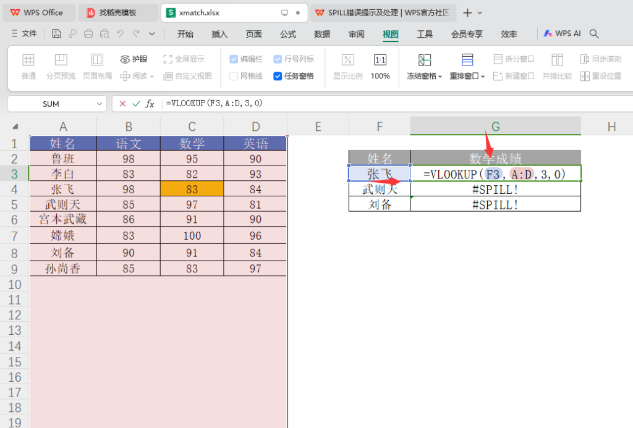Image resolution: width=633 pixels, height=428 pixels.
Task: Open 工具 Tools ribbon tab
Action: pyautogui.click(x=425, y=35)
